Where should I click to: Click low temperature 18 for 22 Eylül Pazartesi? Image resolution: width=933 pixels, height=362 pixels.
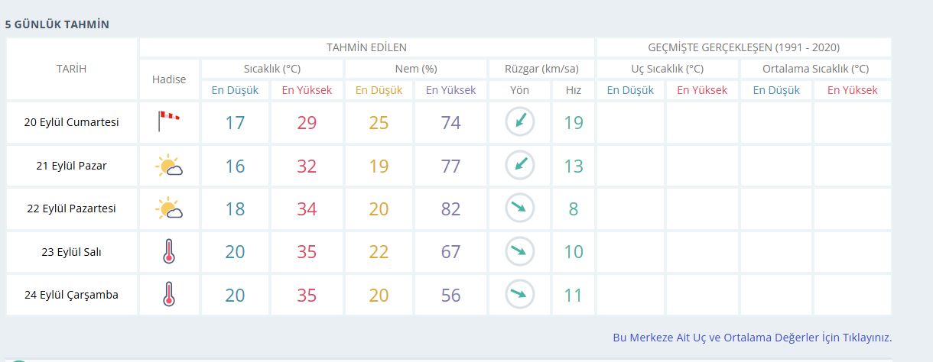tap(235, 208)
